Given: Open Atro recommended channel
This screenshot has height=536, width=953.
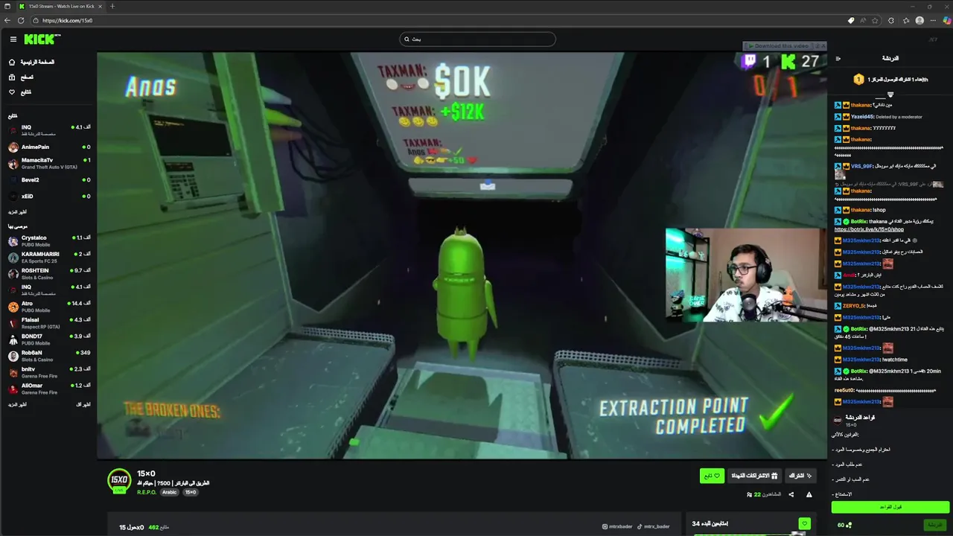Looking at the screenshot, I should 48,306.
